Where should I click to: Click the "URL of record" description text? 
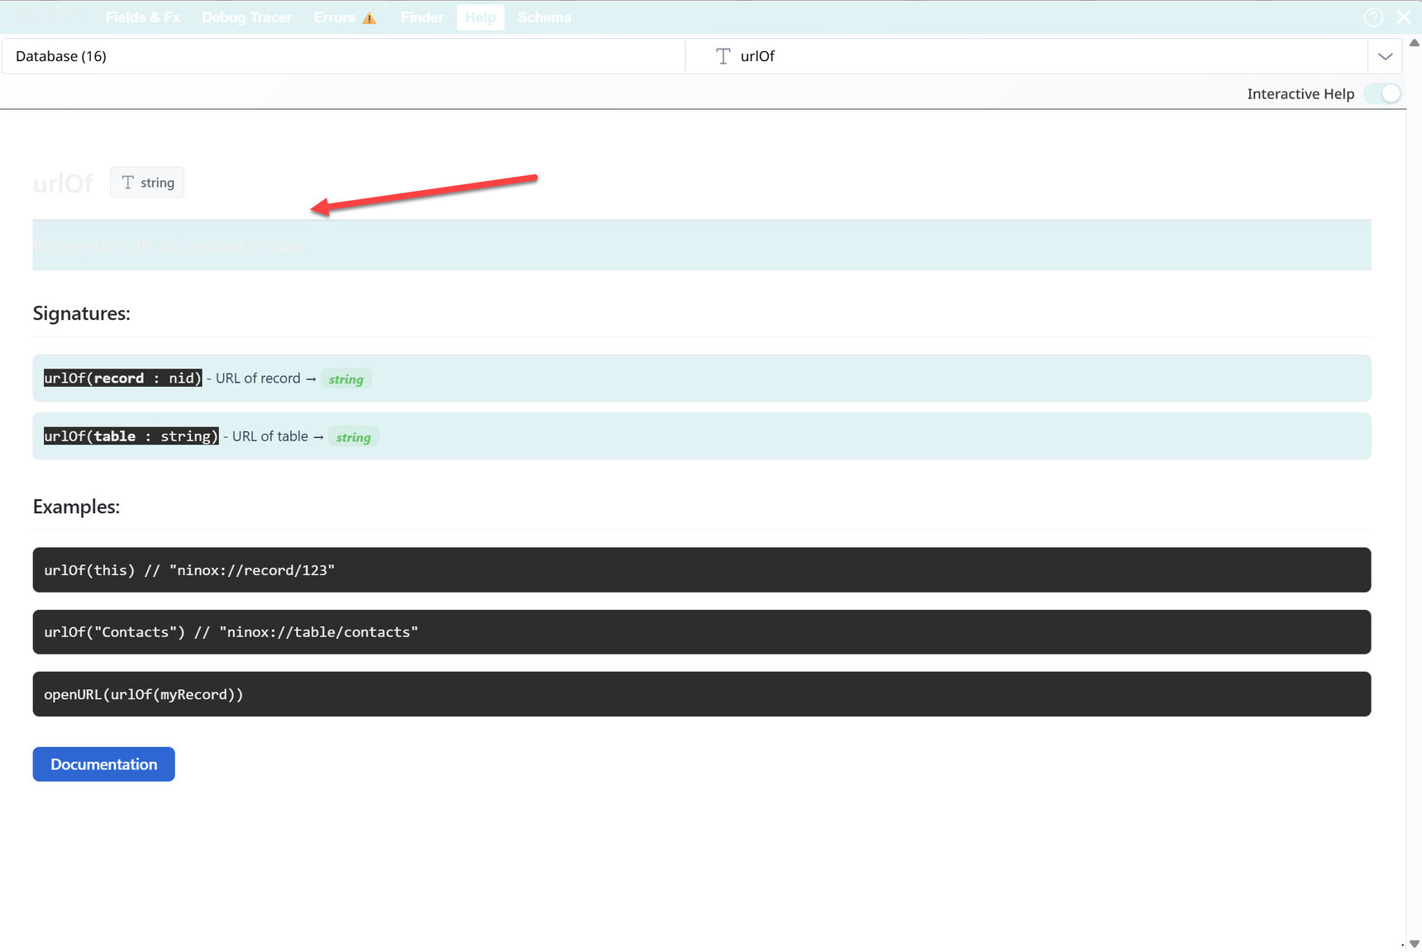click(258, 378)
